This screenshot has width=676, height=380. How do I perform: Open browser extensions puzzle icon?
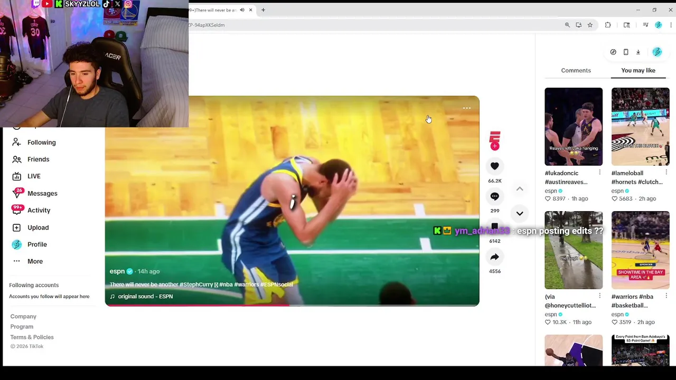[608, 25]
